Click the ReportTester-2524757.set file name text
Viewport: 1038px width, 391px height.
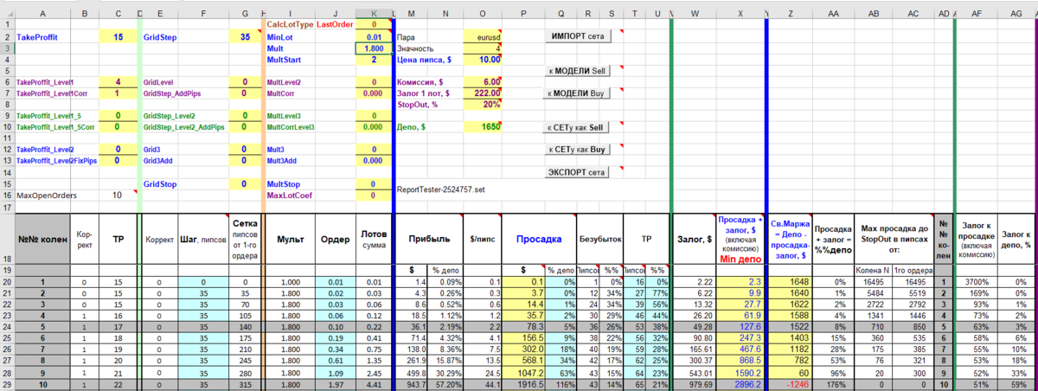pos(440,189)
